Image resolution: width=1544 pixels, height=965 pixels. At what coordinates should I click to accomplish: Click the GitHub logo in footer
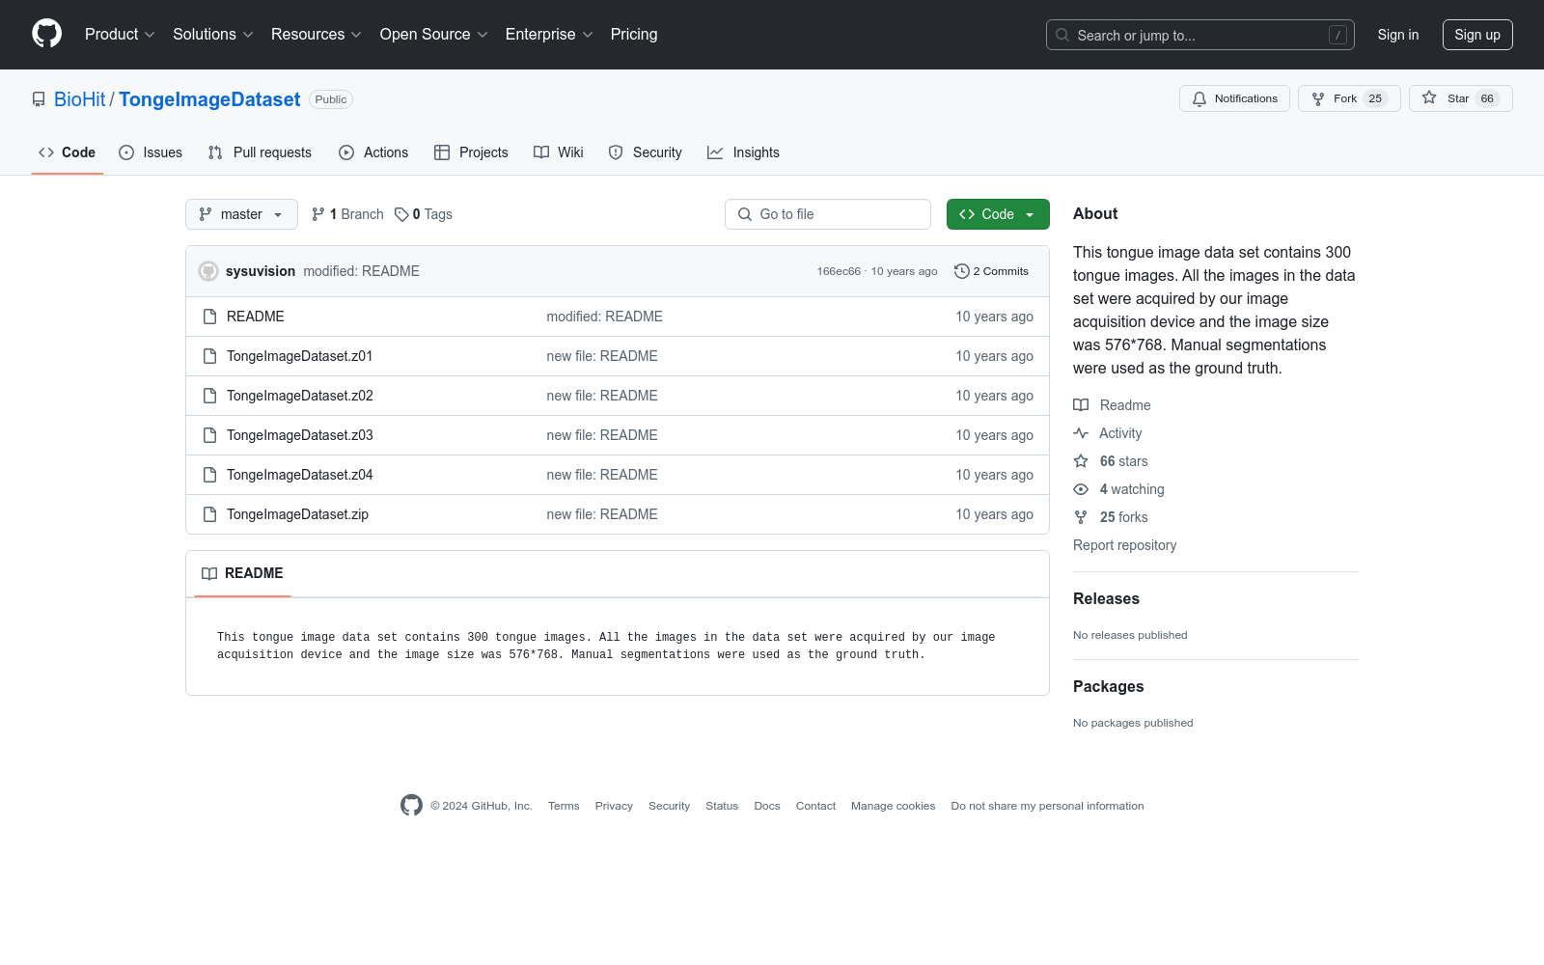[x=411, y=806]
